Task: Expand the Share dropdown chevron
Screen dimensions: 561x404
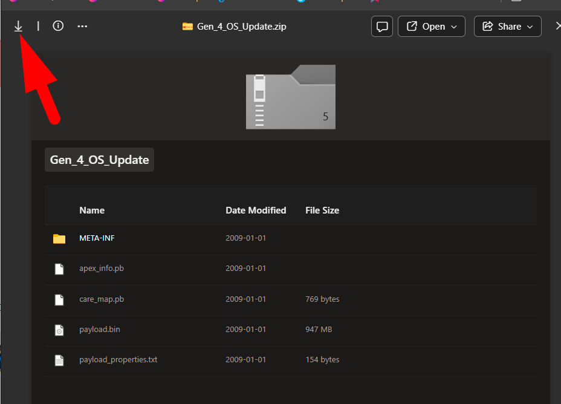Action: click(530, 27)
